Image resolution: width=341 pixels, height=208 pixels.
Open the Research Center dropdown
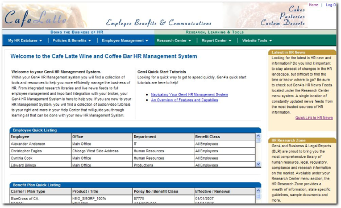pos(174,40)
